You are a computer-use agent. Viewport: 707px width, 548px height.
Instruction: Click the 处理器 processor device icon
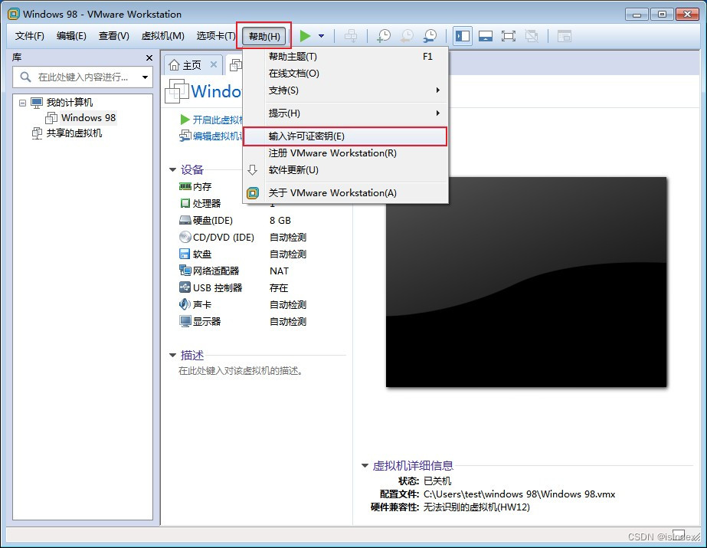185,203
